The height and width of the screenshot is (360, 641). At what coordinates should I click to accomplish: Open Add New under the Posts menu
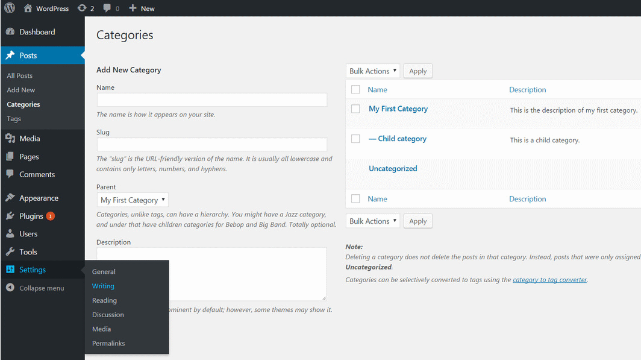(x=20, y=89)
